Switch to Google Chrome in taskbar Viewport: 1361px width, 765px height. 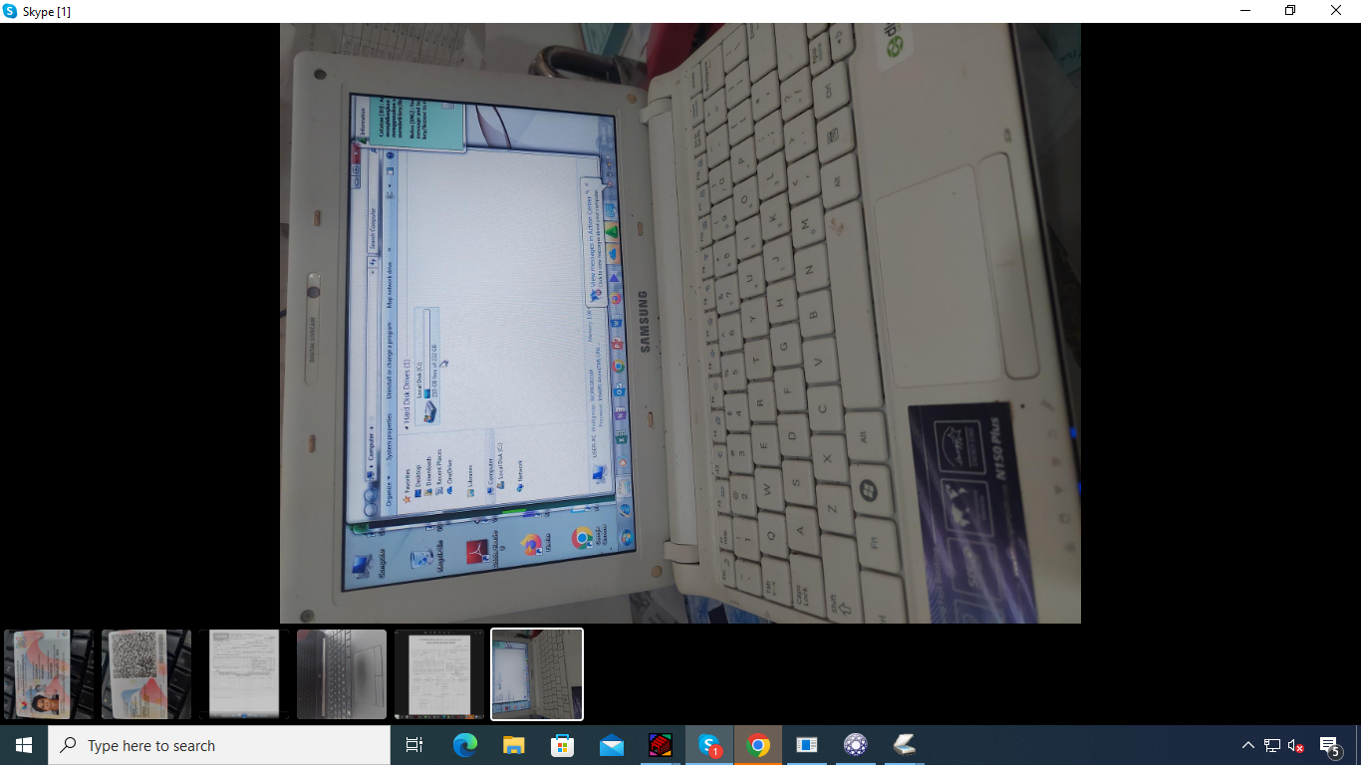[x=758, y=745]
